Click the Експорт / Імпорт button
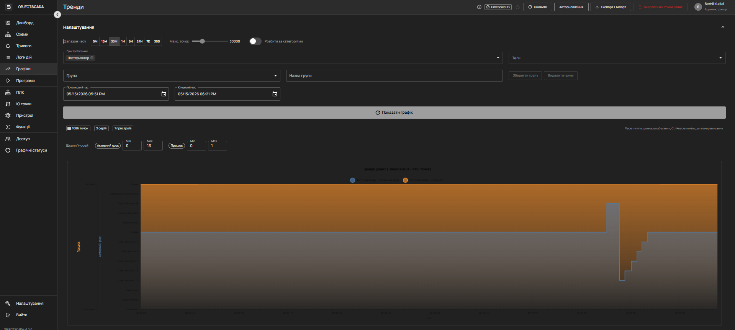Image resolution: width=735 pixels, height=330 pixels. [611, 7]
